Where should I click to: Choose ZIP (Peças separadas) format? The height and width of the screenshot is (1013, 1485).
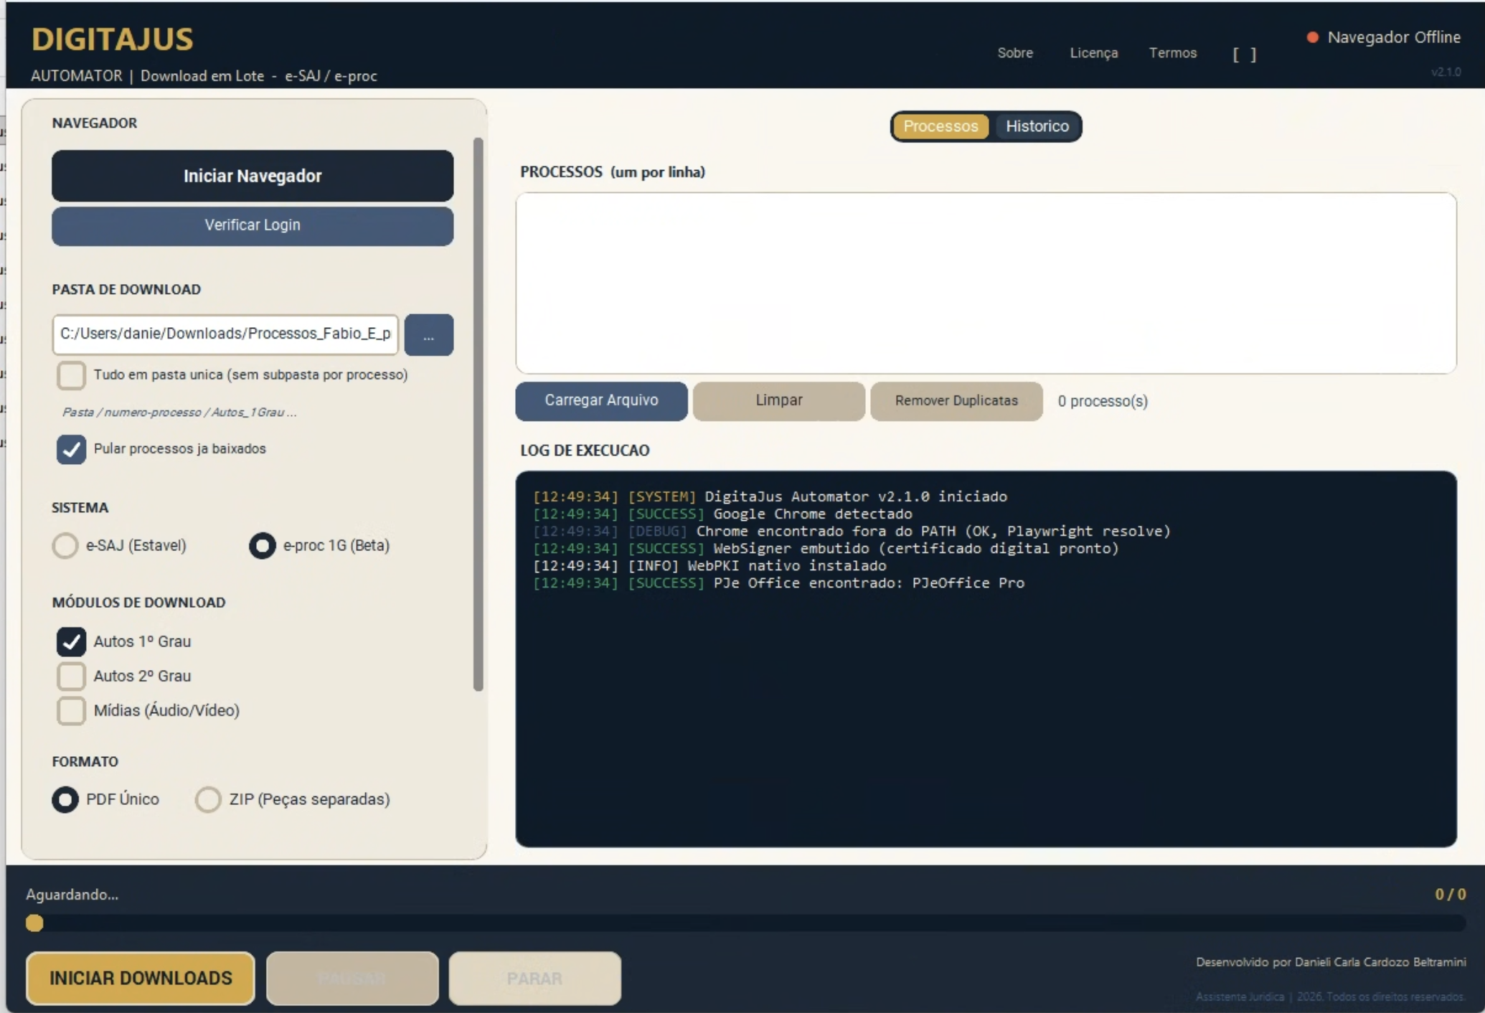pyautogui.click(x=208, y=799)
